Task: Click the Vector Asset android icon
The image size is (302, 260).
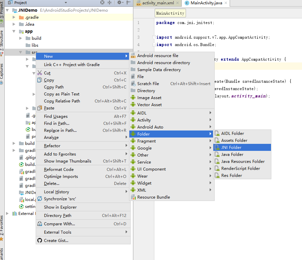Action: [x=133, y=105]
